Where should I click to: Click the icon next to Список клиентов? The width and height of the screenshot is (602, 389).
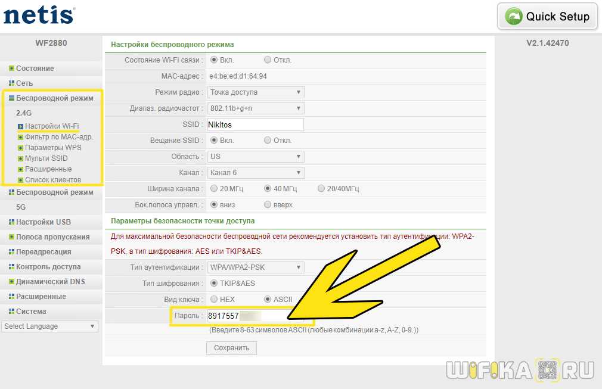coord(21,180)
